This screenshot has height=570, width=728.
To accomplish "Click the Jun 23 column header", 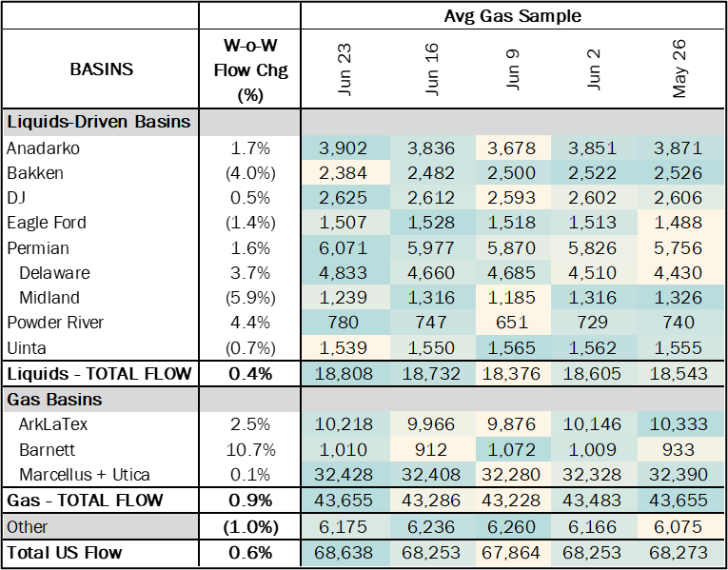I will pos(343,69).
